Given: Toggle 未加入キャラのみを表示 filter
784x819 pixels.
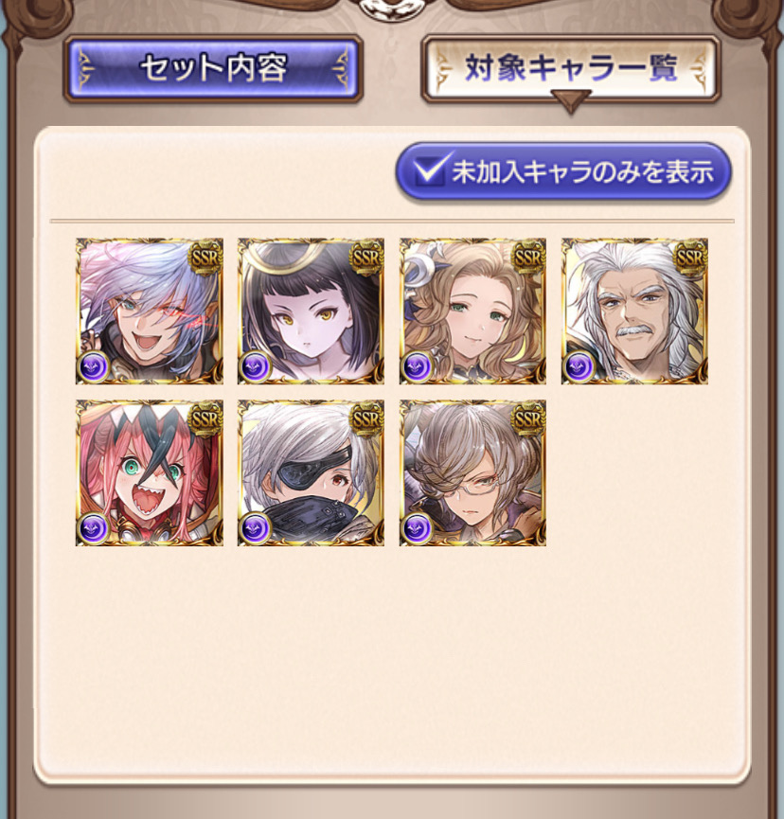Looking at the screenshot, I should click(x=563, y=171).
